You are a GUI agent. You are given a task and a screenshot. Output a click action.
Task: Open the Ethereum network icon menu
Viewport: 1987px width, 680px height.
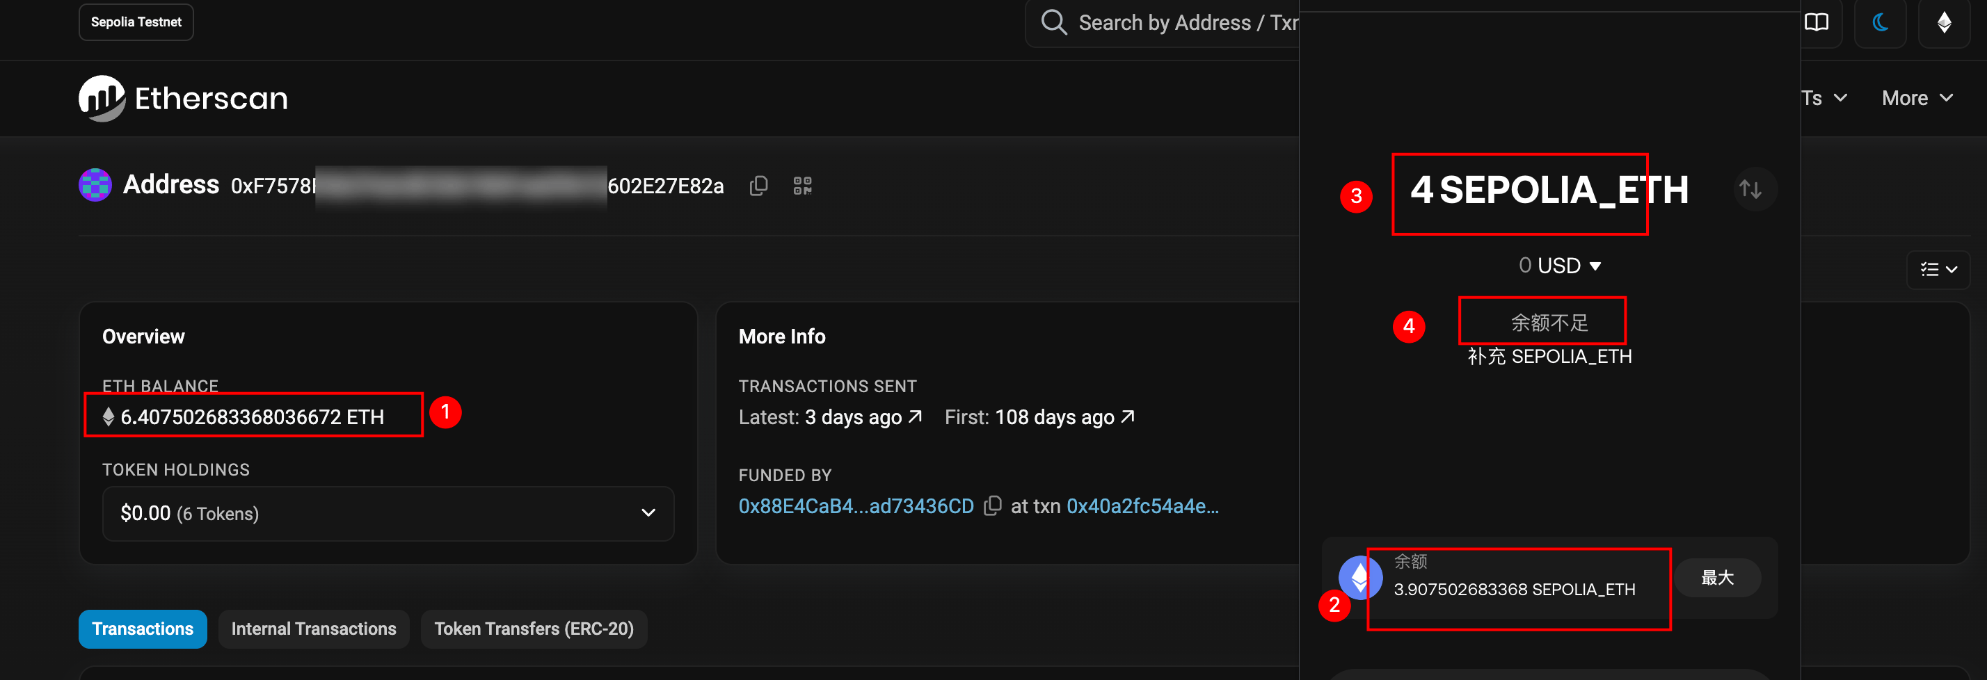[1944, 22]
